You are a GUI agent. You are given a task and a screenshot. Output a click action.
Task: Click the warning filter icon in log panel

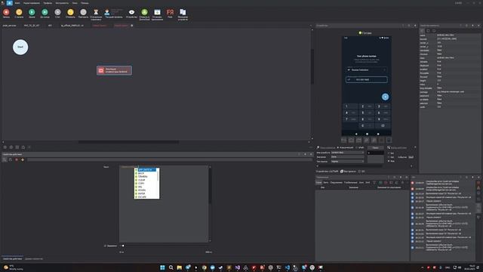(x=478, y=188)
